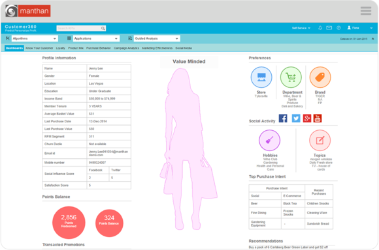379x250 pixels.
Task: Click the Value Minded heading
Action: click(x=189, y=62)
